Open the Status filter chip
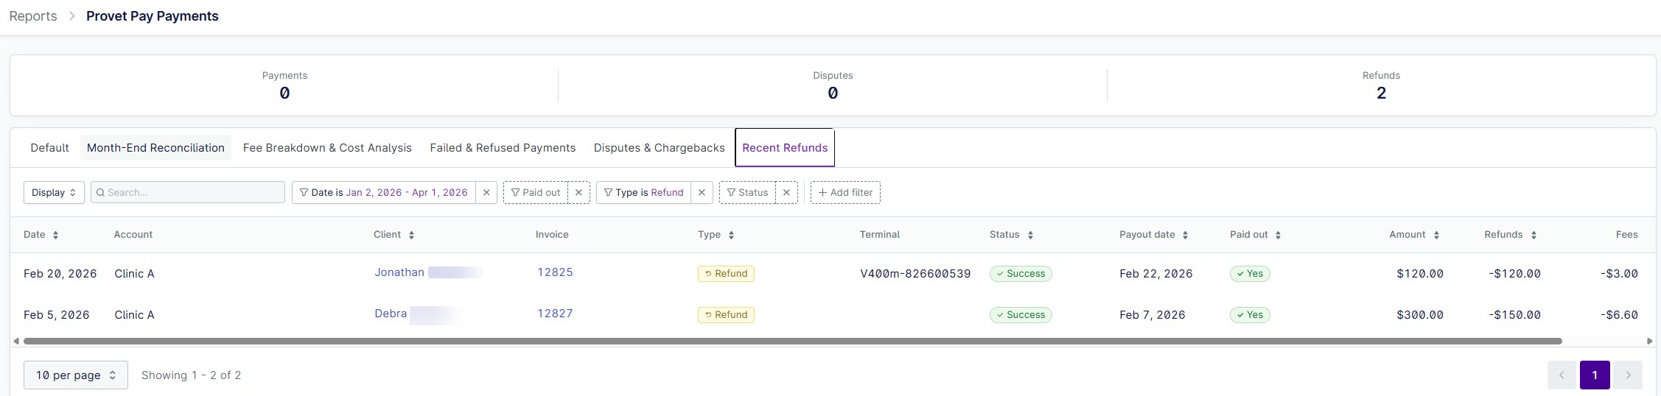 point(747,193)
